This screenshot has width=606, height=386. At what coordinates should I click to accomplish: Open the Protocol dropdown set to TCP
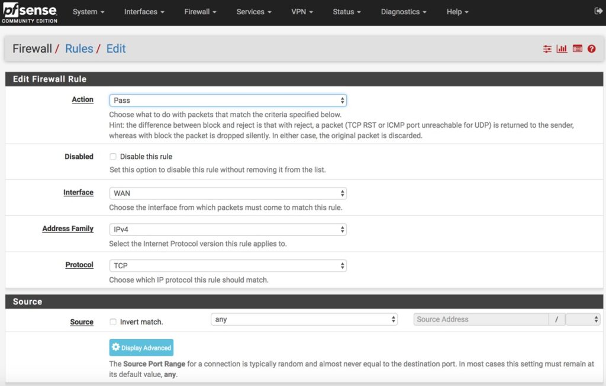tap(227, 265)
